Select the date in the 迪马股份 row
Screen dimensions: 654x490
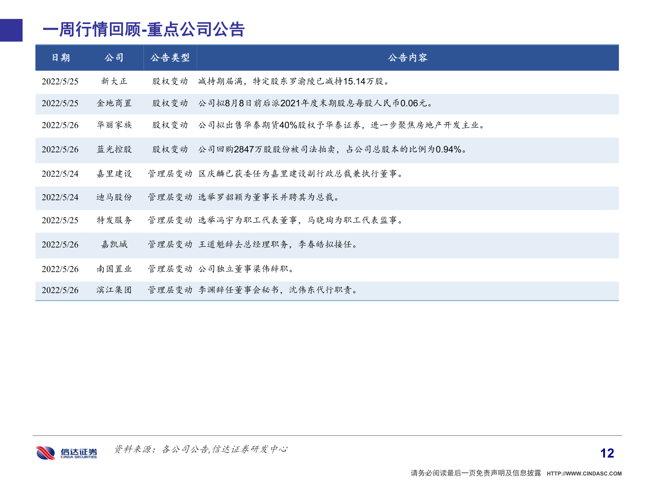coord(60,197)
